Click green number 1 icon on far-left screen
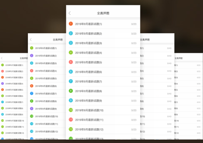This screenshot has width=203, height=143. tap(3, 65)
